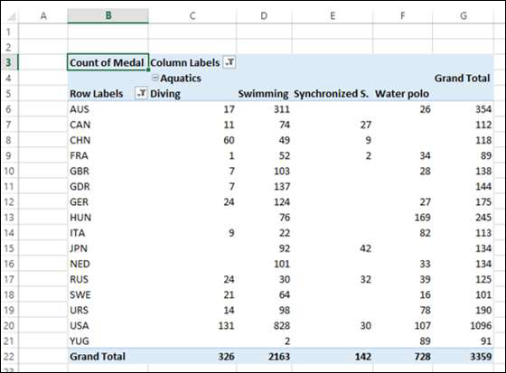
Task: Select the CHN row label
Action: 80,140
